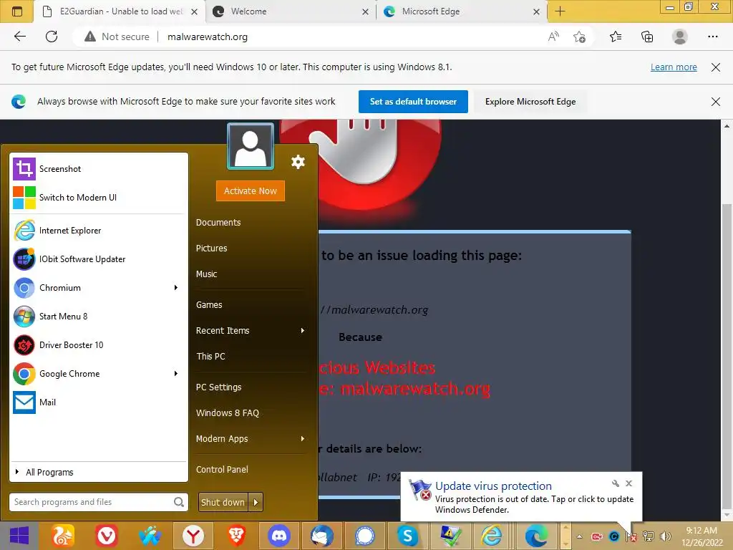
Task: Click Set as default browser
Action: [413, 102]
